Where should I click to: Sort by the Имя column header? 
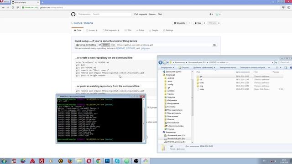click(x=198, y=72)
